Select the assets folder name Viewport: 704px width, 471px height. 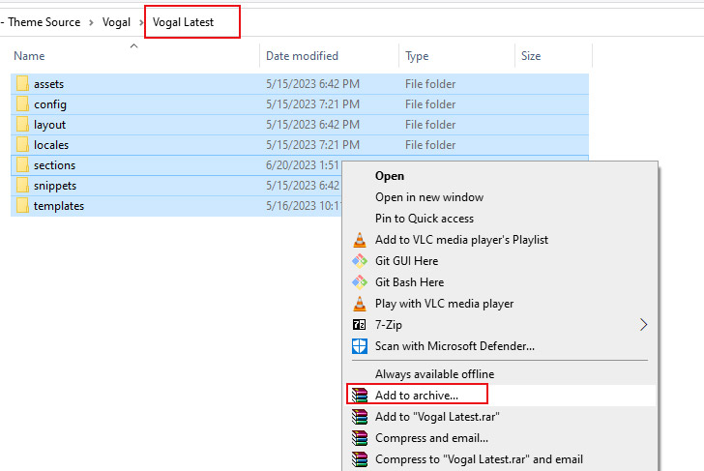tap(49, 84)
